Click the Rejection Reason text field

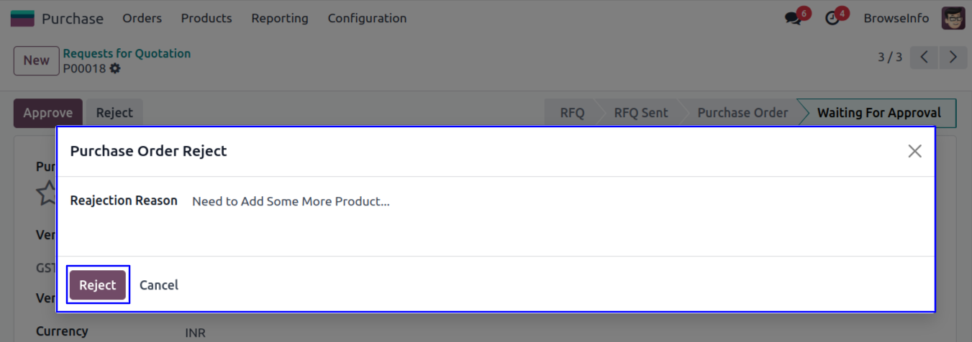click(x=504, y=202)
